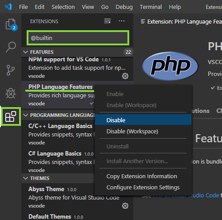The width and height of the screenshot is (222, 220).
Task: Open the View menu
Action: 88,7
